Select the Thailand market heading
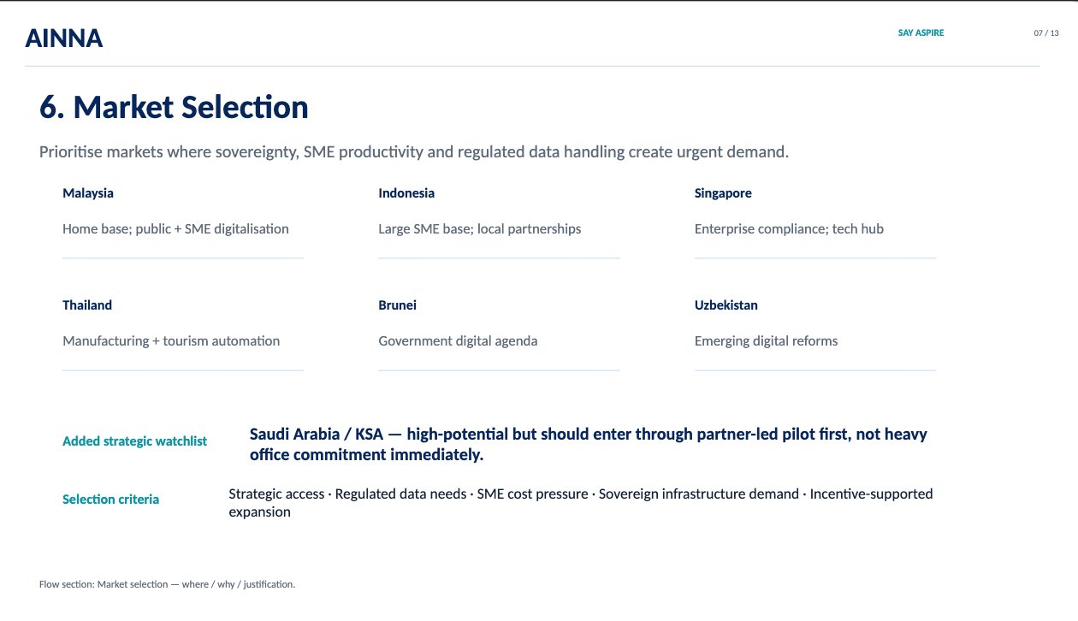 87,305
